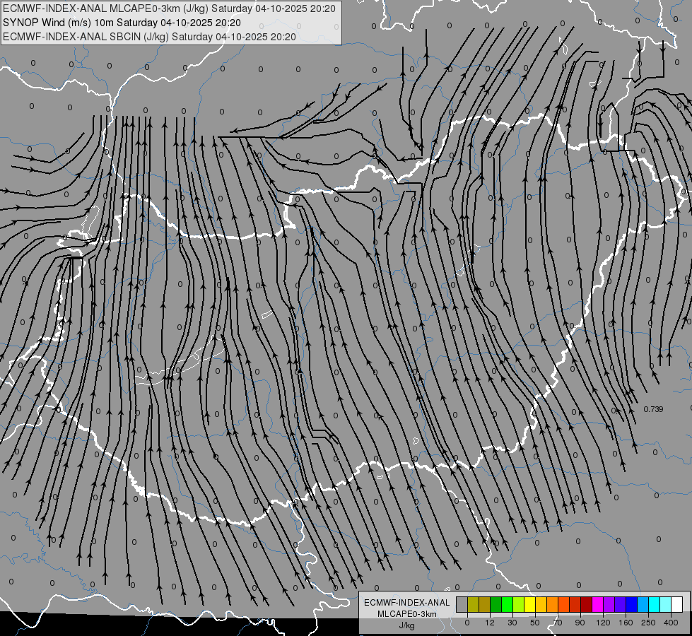Viewport: 692px width, 636px height.
Task: Click the '400' legend tick label
Action: point(671,623)
